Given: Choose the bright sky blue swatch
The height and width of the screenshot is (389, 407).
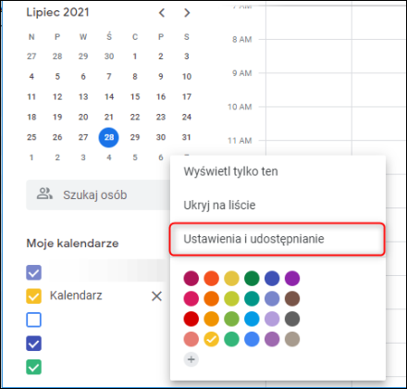Looking at the screenshot, I should click(252, 319).
